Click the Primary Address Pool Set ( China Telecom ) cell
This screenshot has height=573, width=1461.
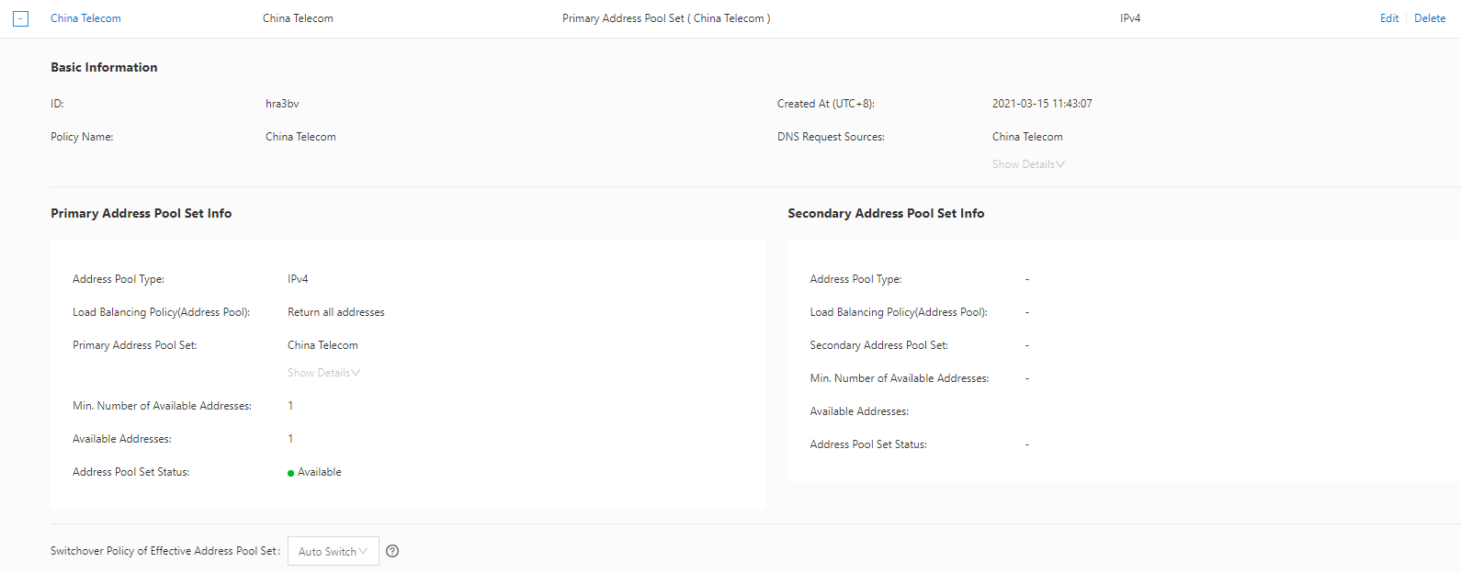pyautogui.click(x=665, y=18)
